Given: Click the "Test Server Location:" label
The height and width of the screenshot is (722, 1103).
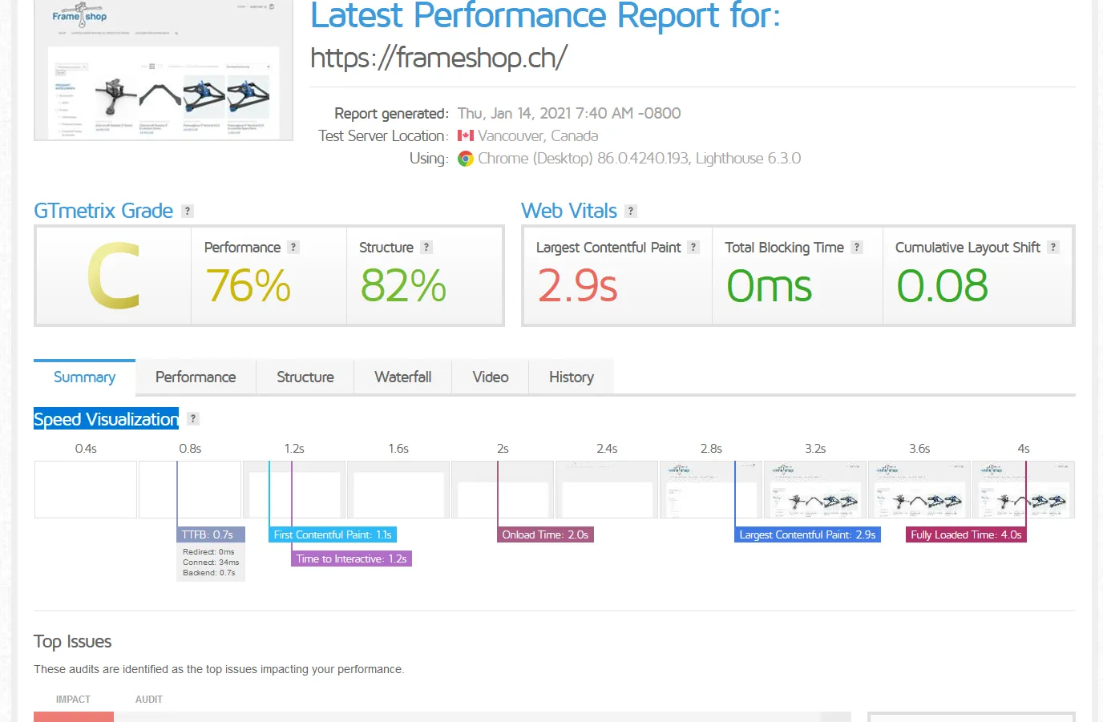Looking at the screenshot, I should pos(383,135).
